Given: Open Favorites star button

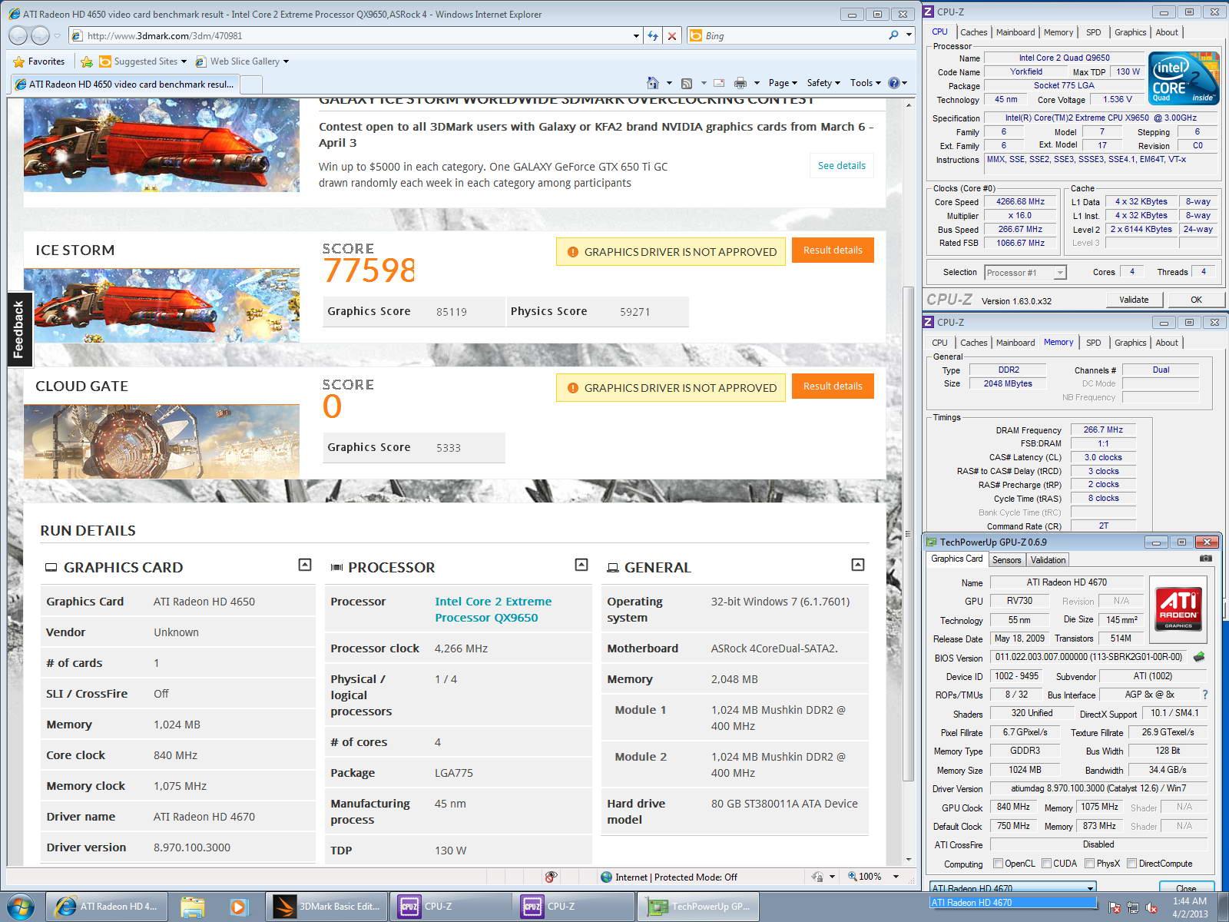Looking at the screenshot, I should pyautogui.click(x=39, y=61).
